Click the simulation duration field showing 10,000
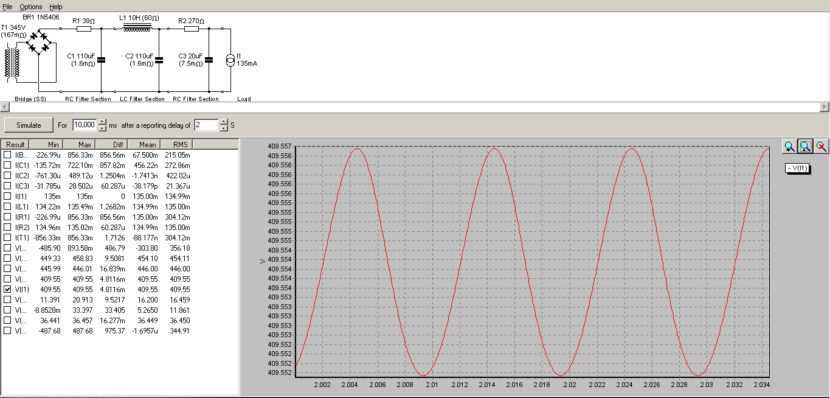 [x=85, y=125]
